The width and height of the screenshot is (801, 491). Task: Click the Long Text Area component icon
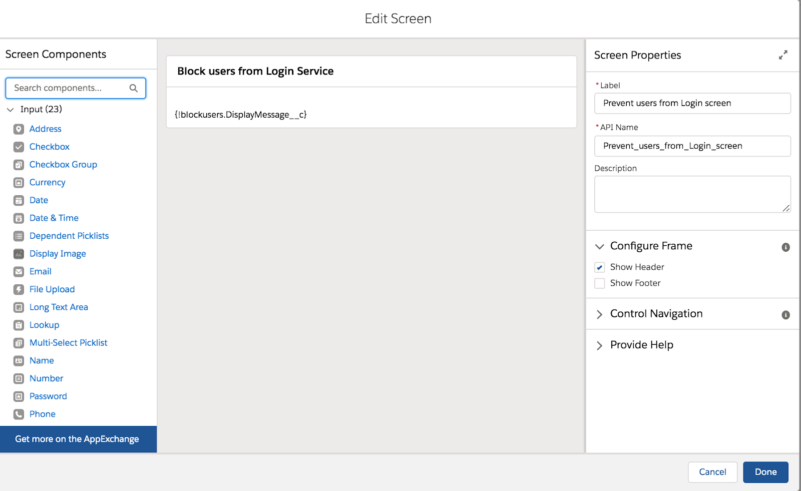19,307
